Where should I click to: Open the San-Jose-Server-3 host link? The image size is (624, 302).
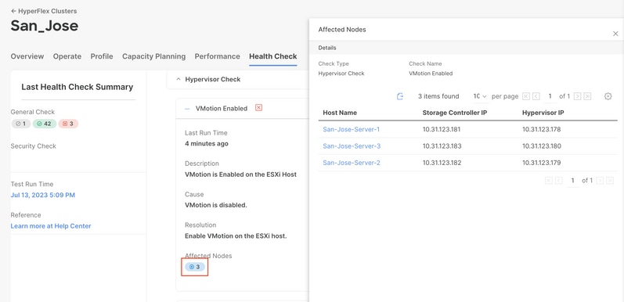(352, 146)
